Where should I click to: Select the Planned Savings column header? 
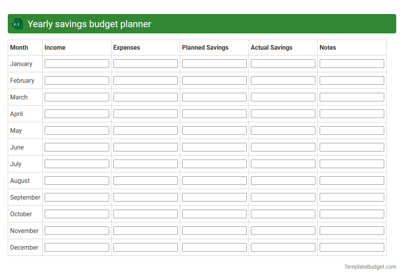(x=205, y=47)
